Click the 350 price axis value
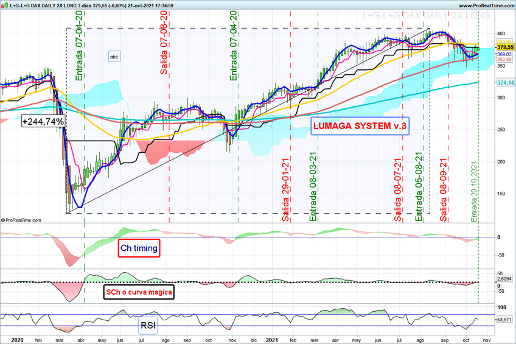The image size is (516, 344). (501, 66)
